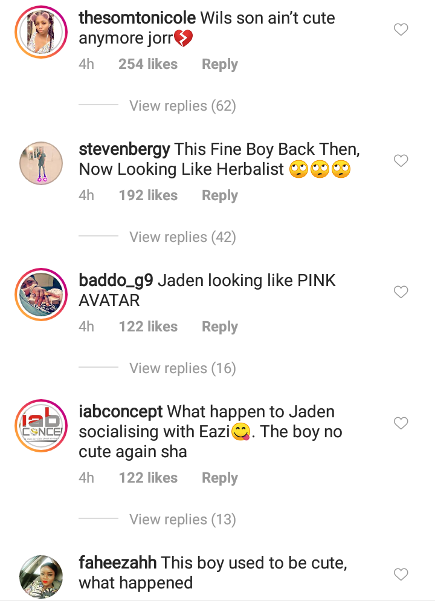Viewport: 435px width, 606px height.
Task: Open faheezahh's profile picture
Action: click(x=41, y=576)
